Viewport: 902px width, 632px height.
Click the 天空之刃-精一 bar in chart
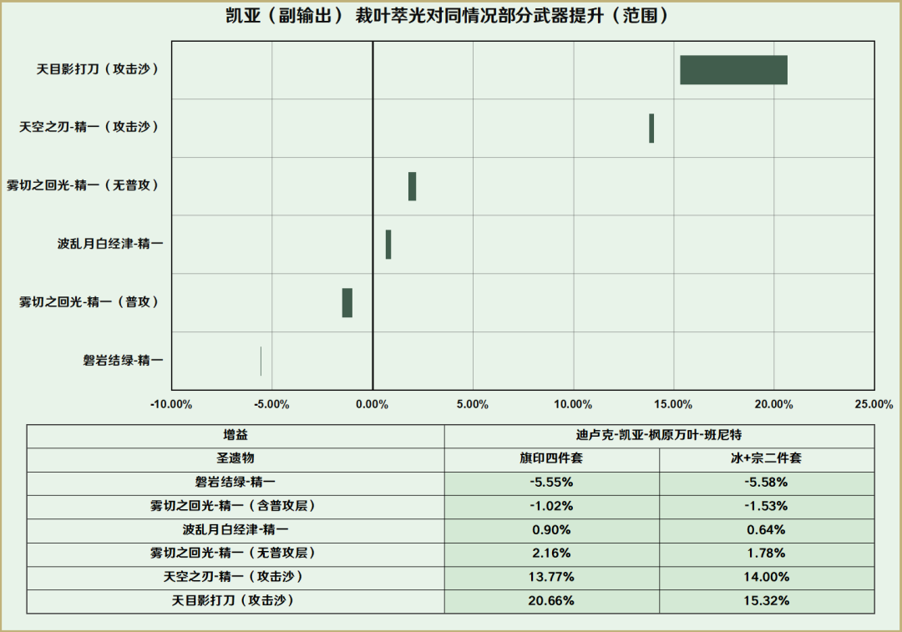tap(651, 129)
